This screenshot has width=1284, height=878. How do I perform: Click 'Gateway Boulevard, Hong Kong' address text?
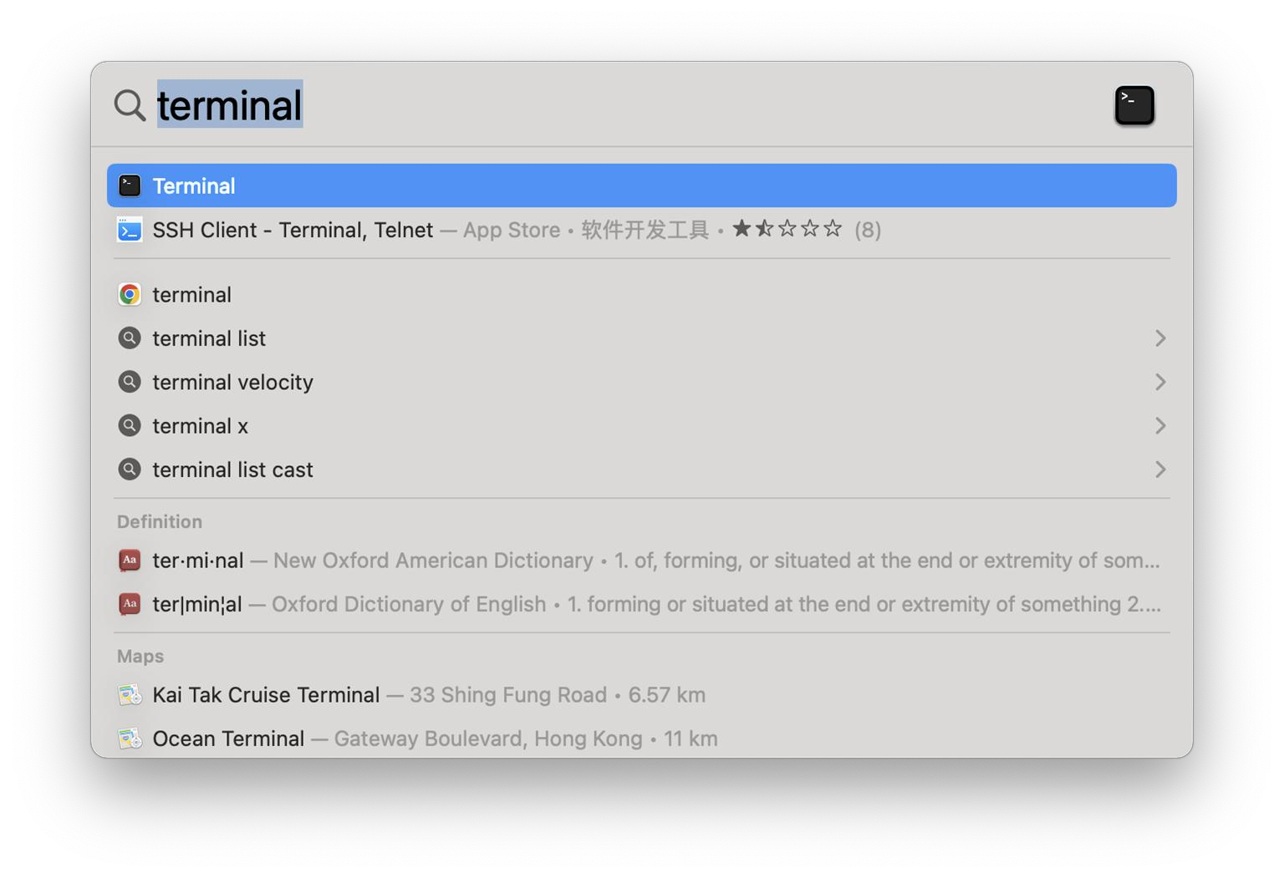(x=488, y=738)
